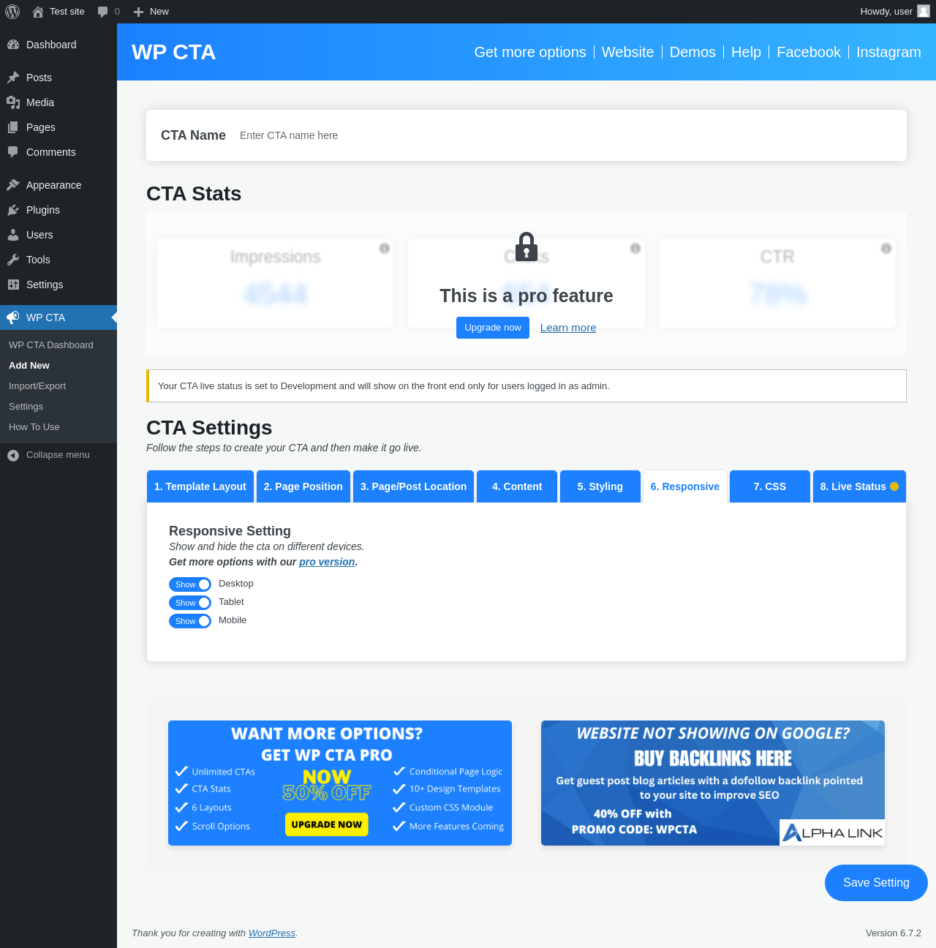Image resolution: width=936 pixels, height=948 pixels.
Task: Click the Plugins plug icon
Action: (13, 210)
